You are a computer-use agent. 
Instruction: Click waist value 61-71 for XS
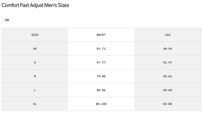click(x=101, y=49)
